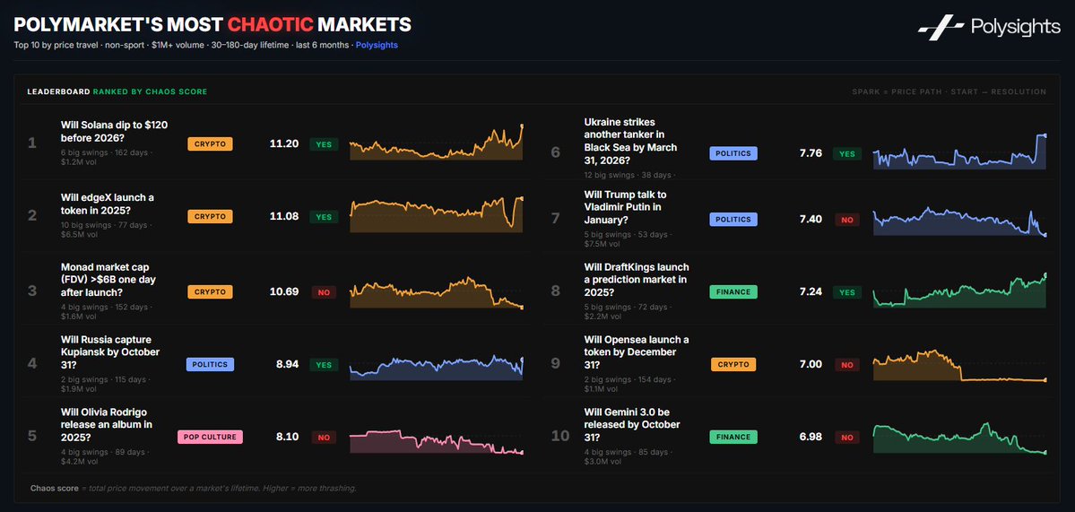The image size is (1075, 512).
Task: Click NO badge on Monad row
Action: (x=324, y=292)
